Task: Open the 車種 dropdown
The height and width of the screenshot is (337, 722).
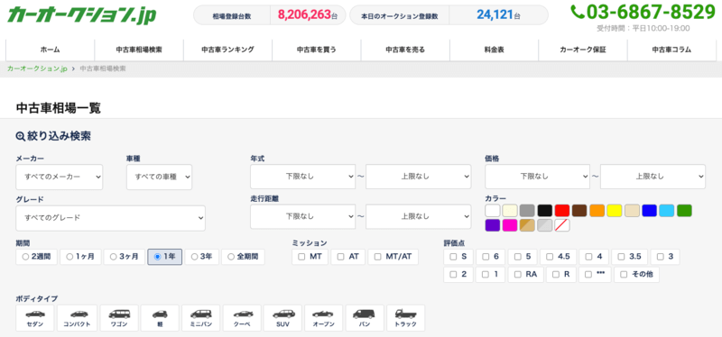Action: [x=160, y=177]
